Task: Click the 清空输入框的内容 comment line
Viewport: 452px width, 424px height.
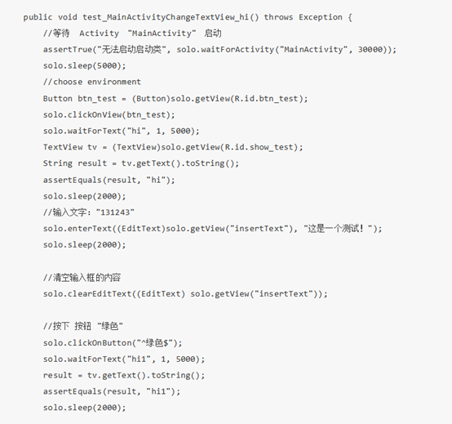Action: click(x=82, y=278)
